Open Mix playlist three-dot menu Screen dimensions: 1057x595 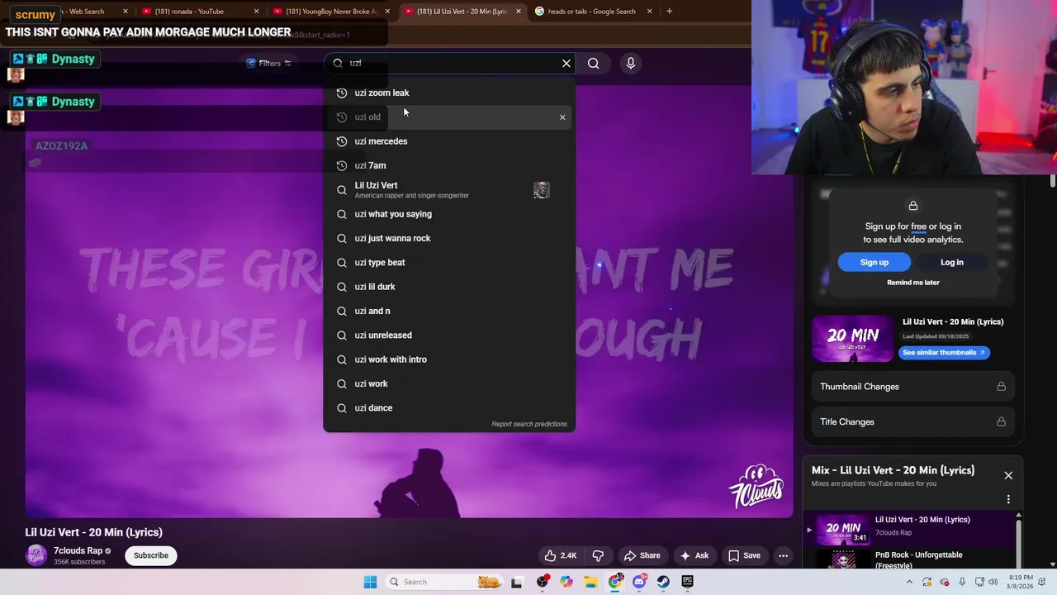coord(1008,499)
